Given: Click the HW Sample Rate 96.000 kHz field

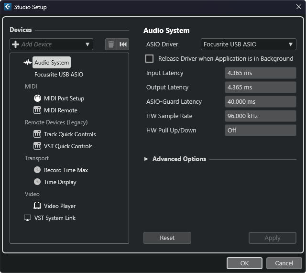Looking at the screenshot, I should [x=260, y=116].
